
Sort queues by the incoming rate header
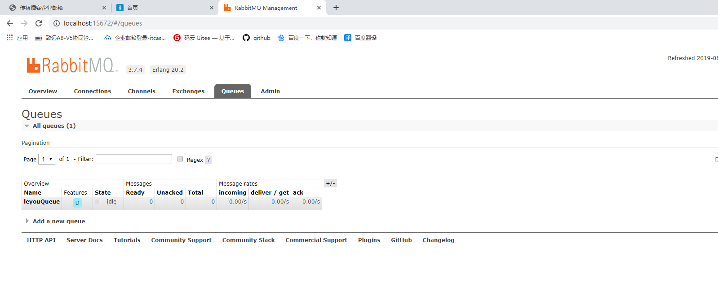point(233,192)
